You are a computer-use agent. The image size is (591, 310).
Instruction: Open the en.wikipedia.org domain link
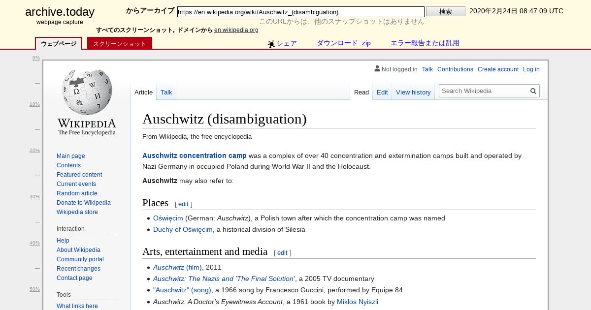[236, 30]
